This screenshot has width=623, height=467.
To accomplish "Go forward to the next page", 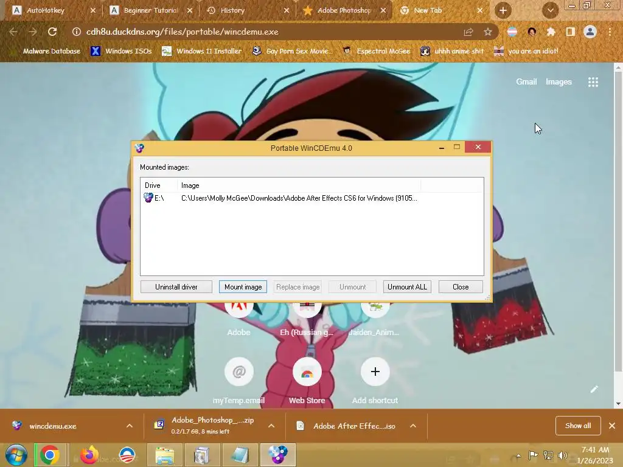I will (33, 32).
